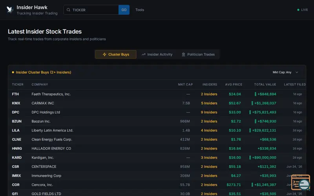Sort by the MKT CAP column header
Viewport: 314px width, 196px height.
185,84
